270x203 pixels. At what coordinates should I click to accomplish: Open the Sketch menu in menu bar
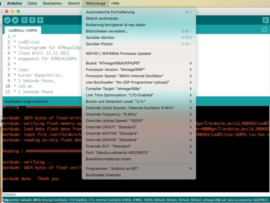pyautogui.click(x=74, y=3)
